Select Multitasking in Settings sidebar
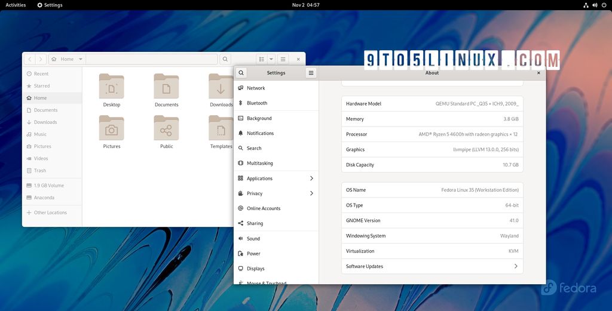This screenshot has height=311, width=612. [276, 164]
